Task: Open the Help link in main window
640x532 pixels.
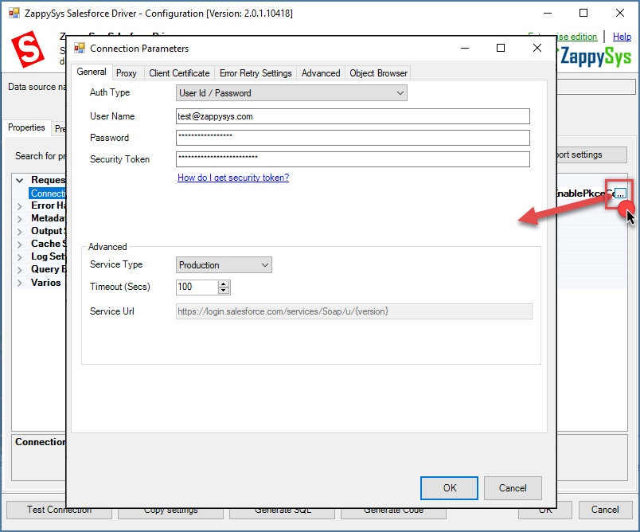Action: (622, 37)
